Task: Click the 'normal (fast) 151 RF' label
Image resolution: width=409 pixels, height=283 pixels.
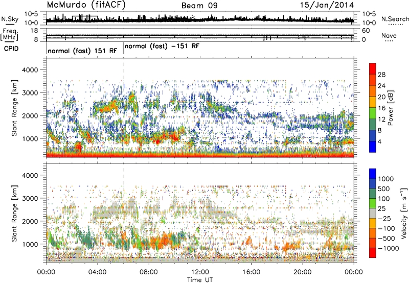Action: pyautogui.click(x=82, y=51)
